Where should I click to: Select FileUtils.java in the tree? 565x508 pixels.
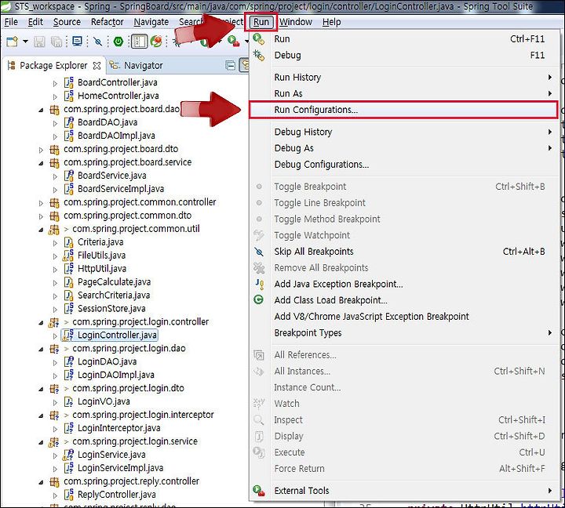[101, 256]
